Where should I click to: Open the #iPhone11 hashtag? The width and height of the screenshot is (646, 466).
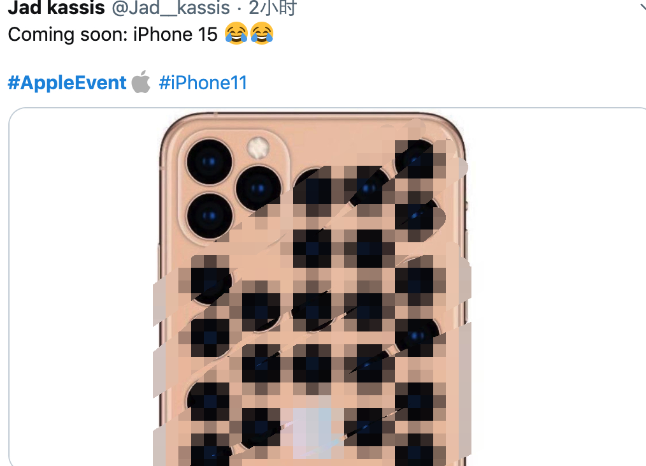click(203, 83)
